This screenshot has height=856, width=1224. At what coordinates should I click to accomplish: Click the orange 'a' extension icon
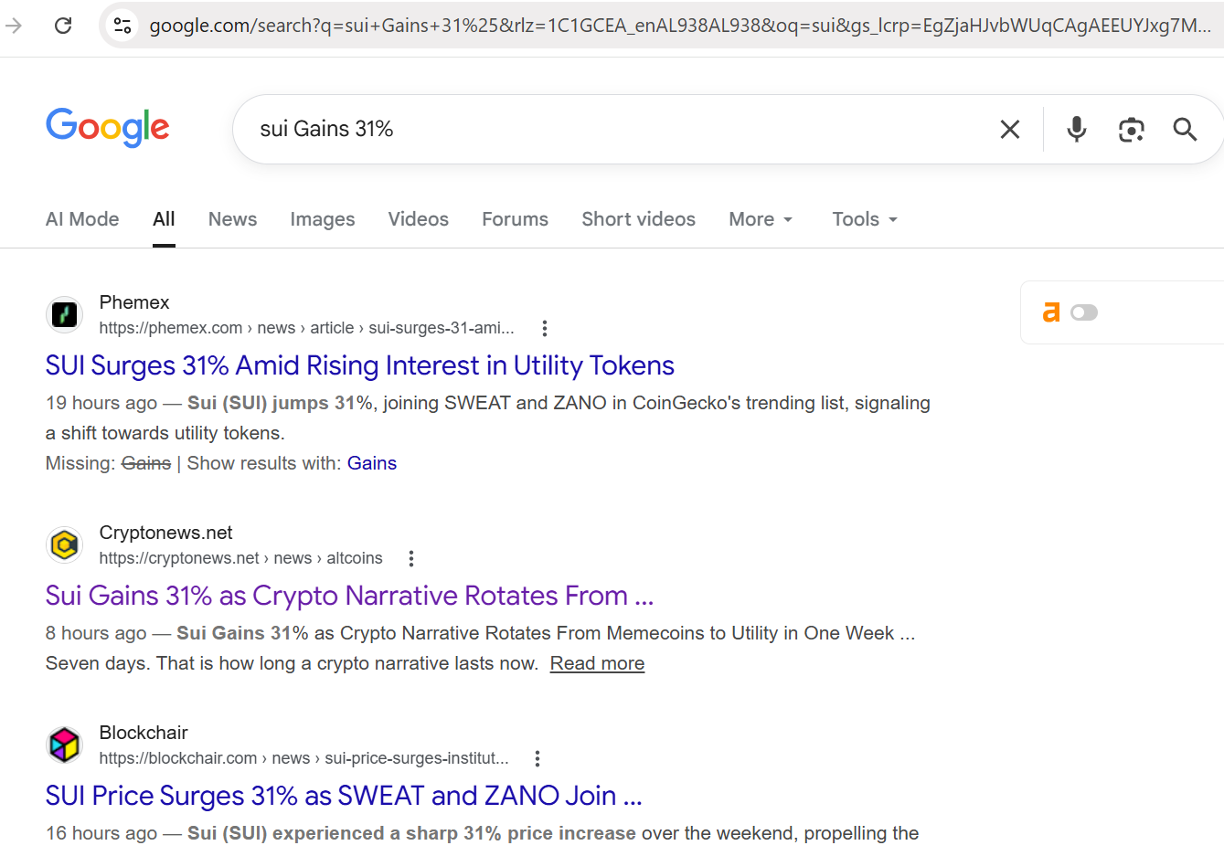(1051, 312)
